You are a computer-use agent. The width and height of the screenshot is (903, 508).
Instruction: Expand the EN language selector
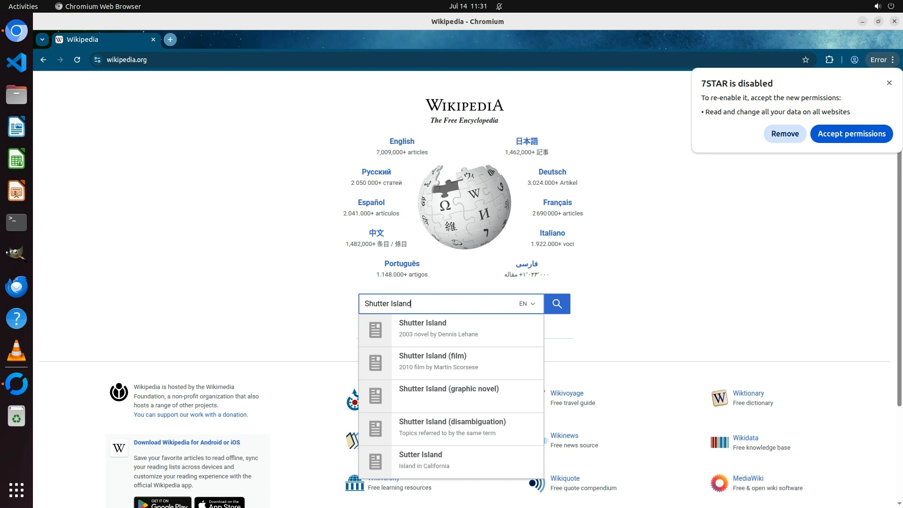pyautogui.click(x=527, y=304)
